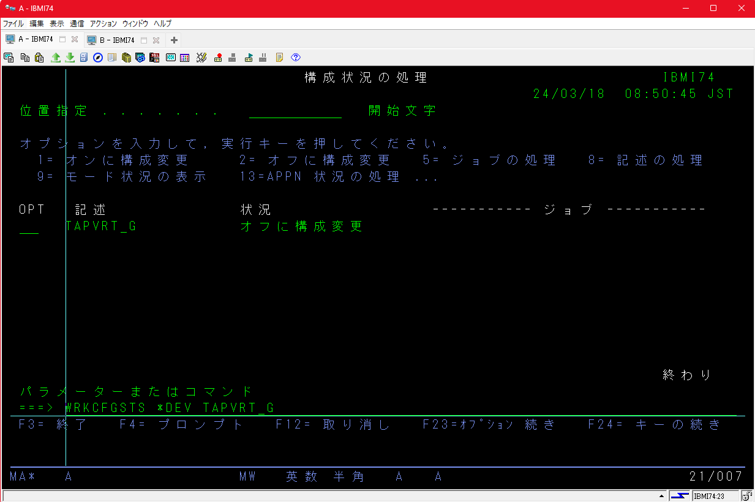
Task: Open the window-with-gear settings icon
Action: click(x=140, y=58)
